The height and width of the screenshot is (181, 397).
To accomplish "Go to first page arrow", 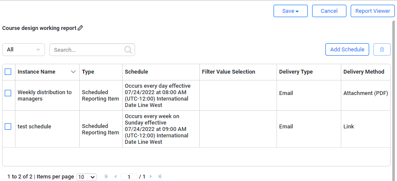I will pos(106,176).
